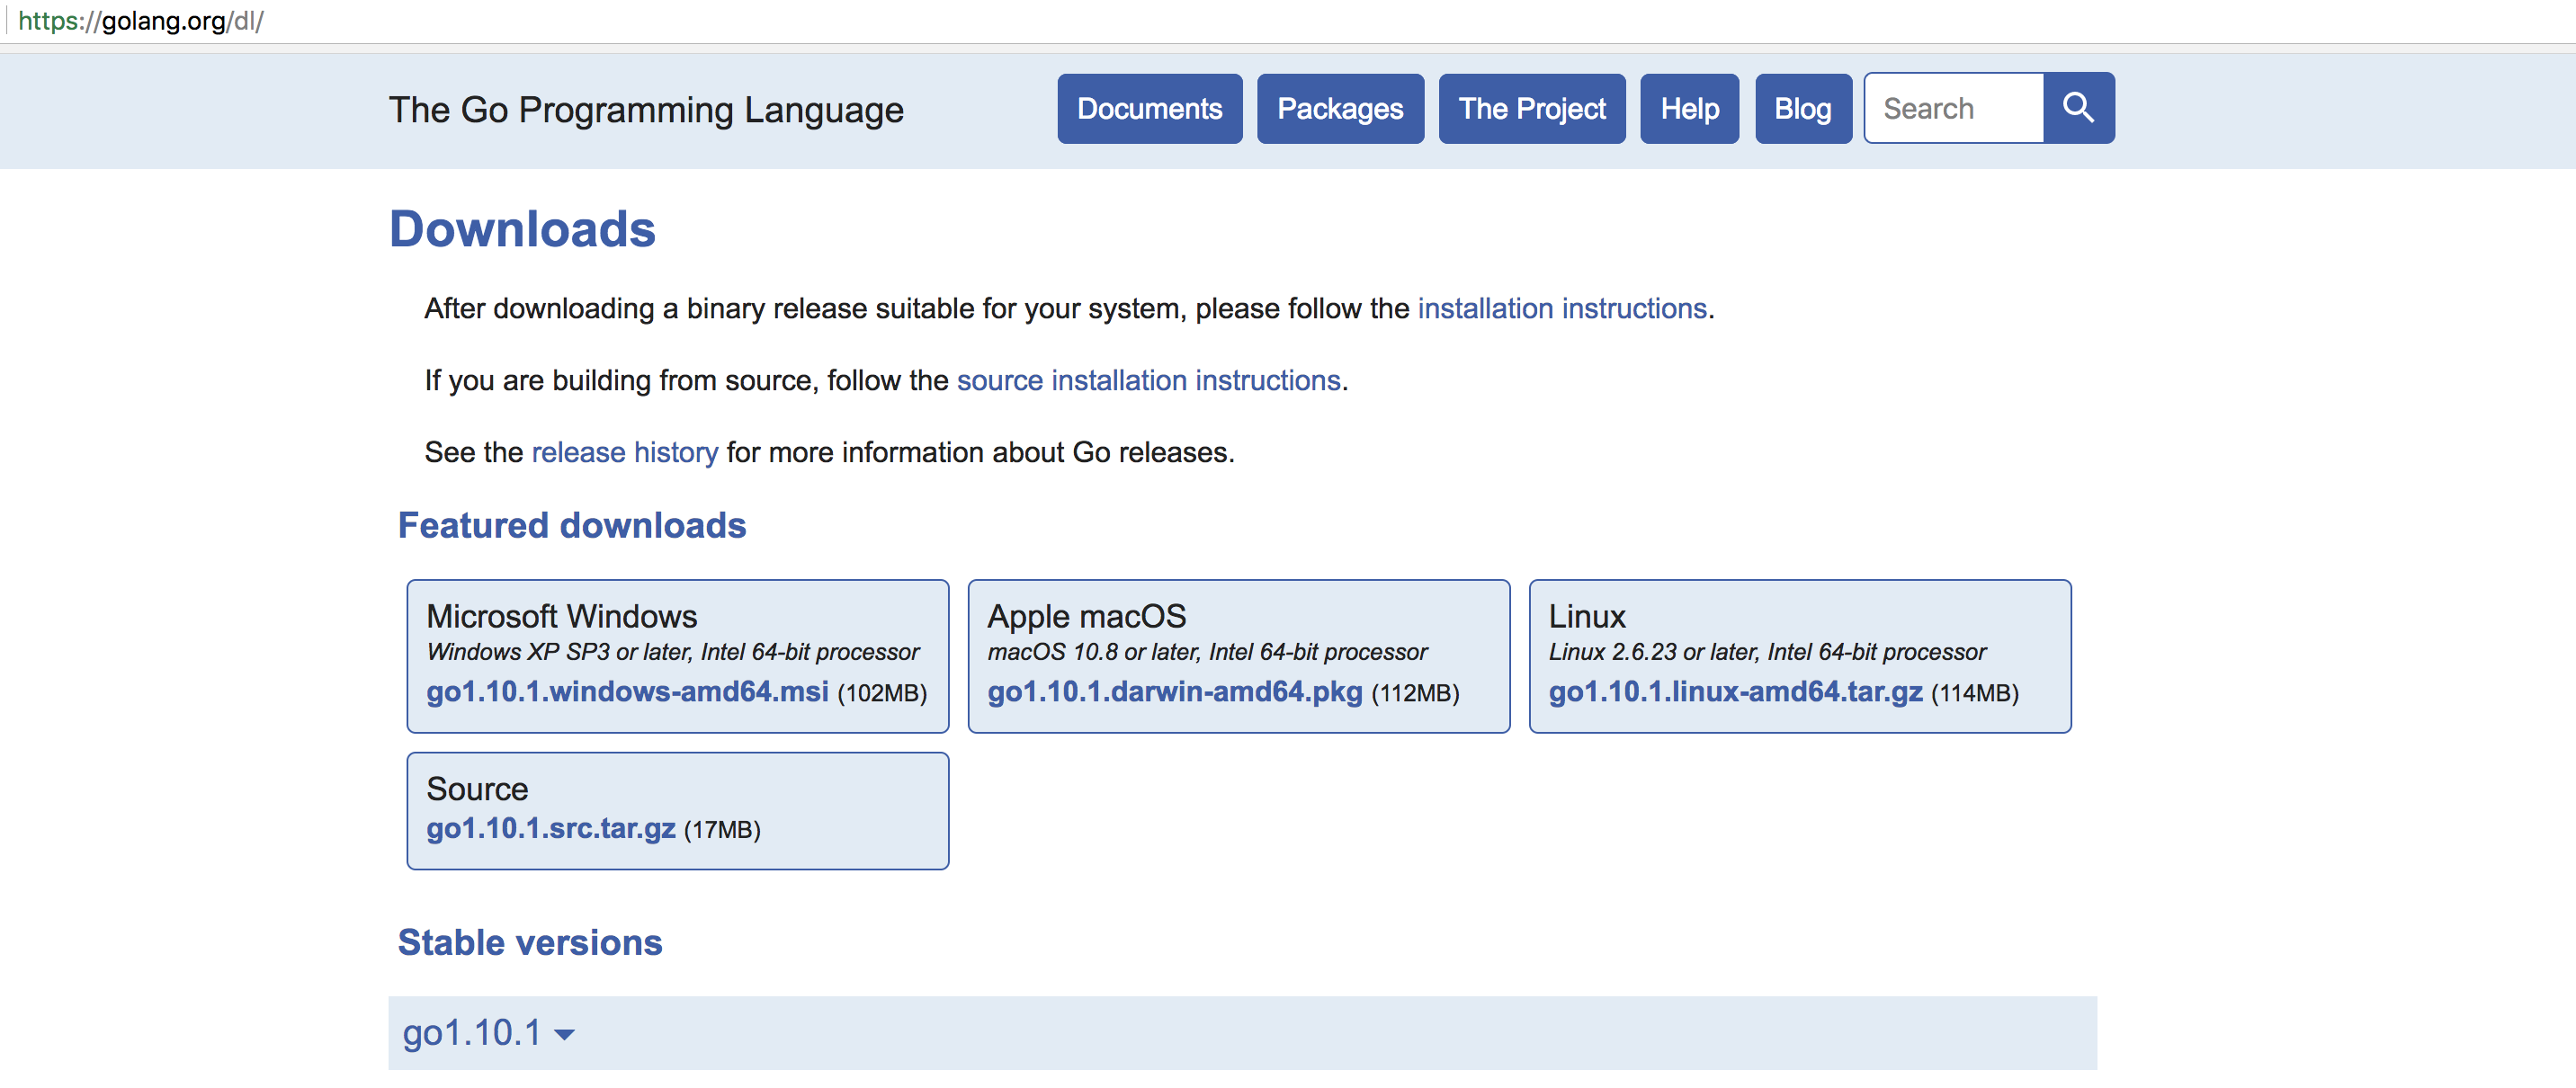Image resolution: width=2576 pixels, height=1088 pixels.
Task: Expand the go1.10.1 stable version arrow
Action: coord(564,1034)
